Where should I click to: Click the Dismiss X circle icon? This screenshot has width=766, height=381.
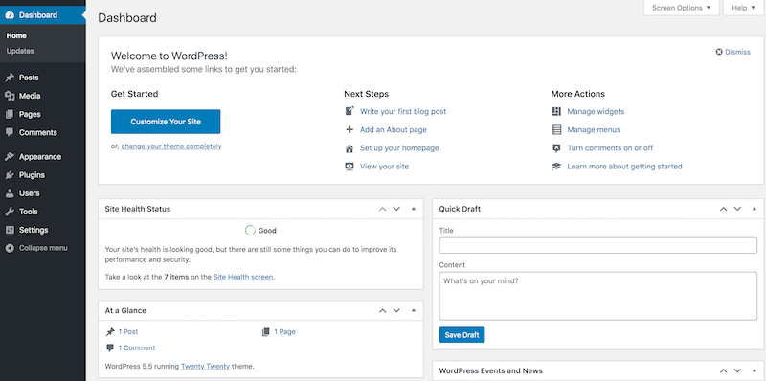tap(719, 52)
